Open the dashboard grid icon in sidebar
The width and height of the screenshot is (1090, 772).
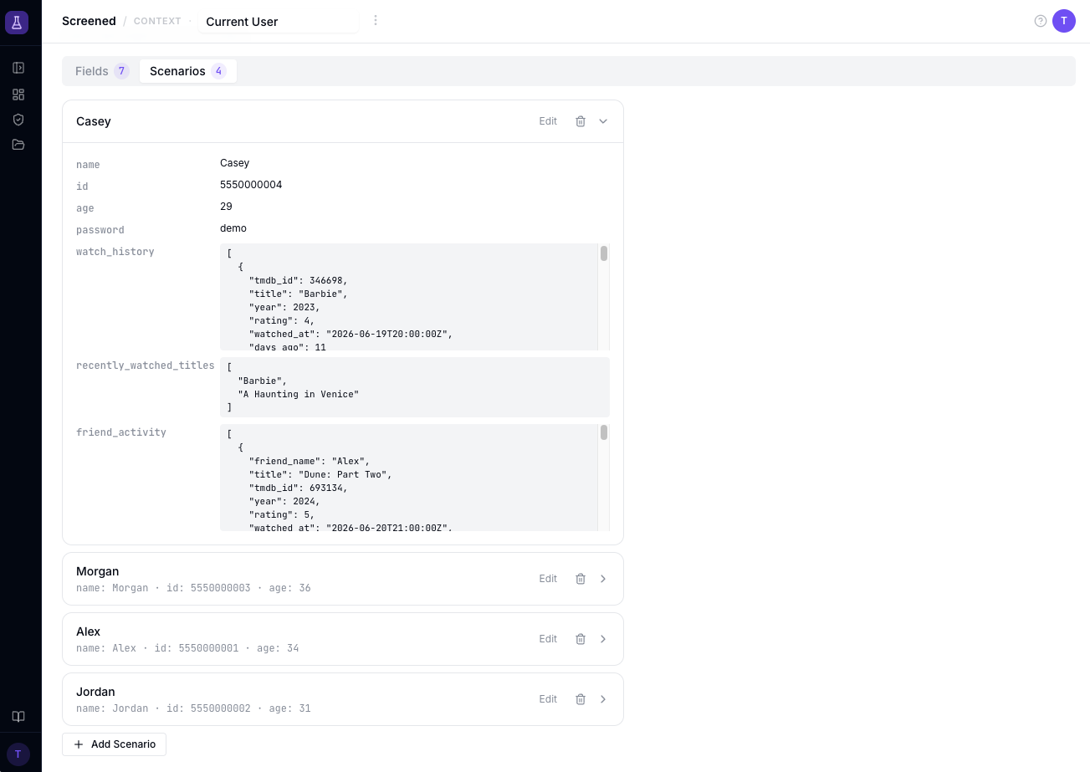tap(18, 95)
